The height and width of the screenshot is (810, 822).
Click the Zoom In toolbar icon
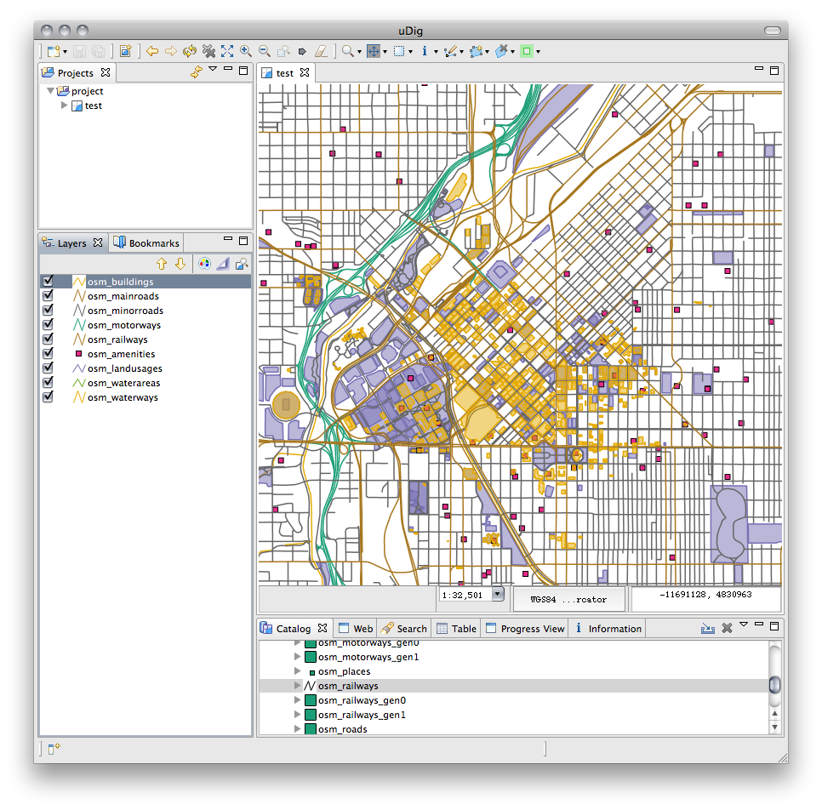[x=246, y=51]
